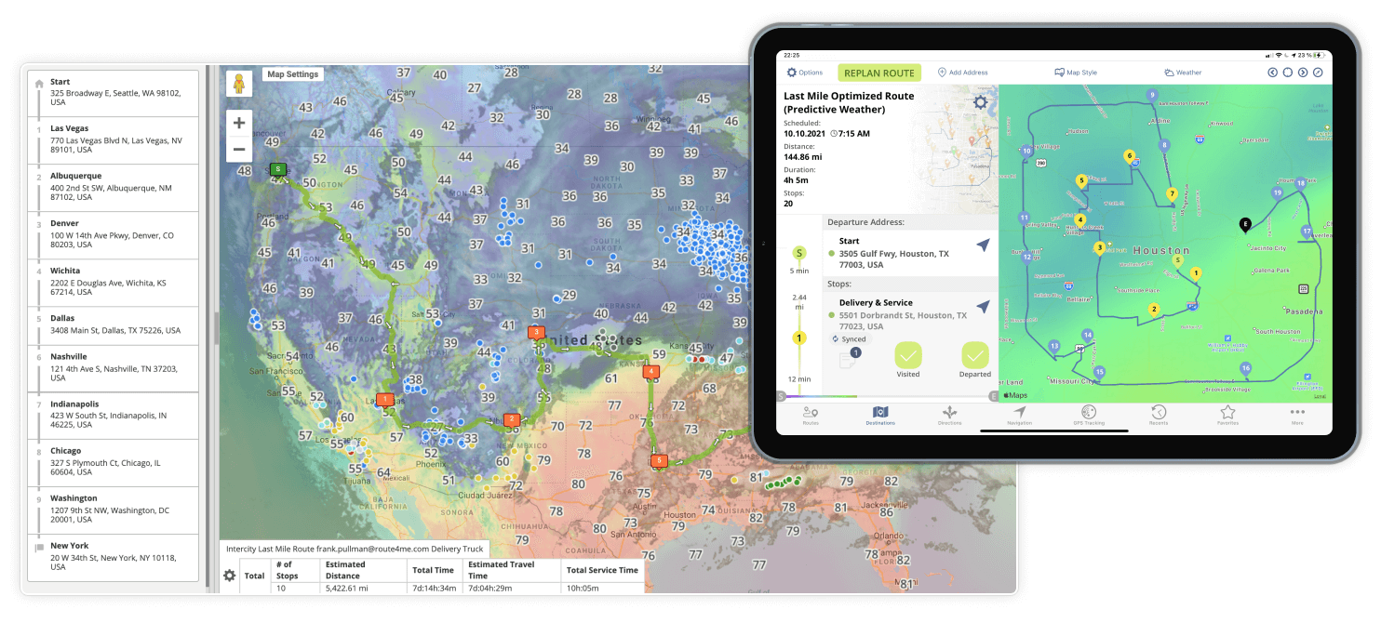Screen dimensions: 1381x636
Task: Click Add Address in the top bar
Action: pos(962,72)
